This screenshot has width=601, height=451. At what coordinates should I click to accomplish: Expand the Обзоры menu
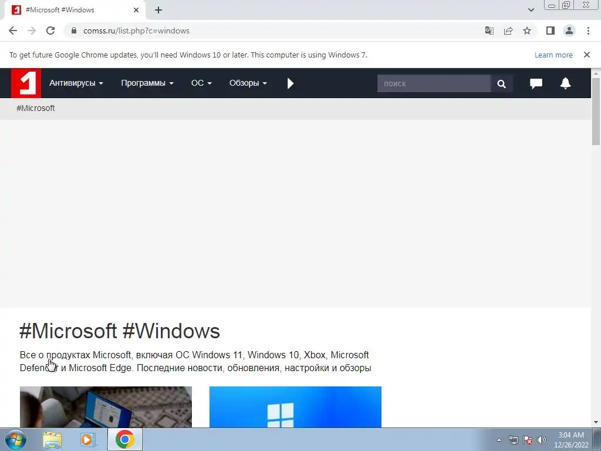click(248, 83)
